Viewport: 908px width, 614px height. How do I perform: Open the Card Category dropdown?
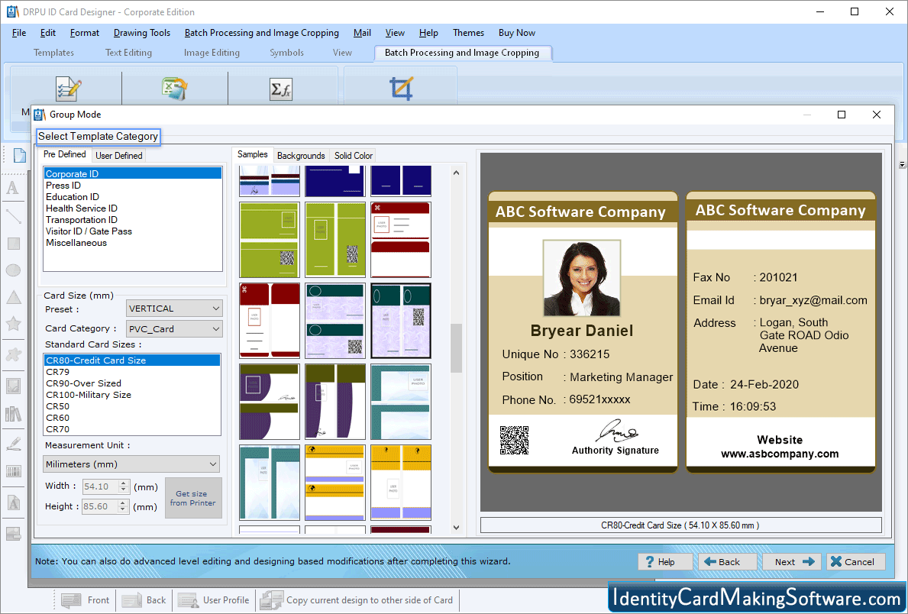(x=174, y=328)
